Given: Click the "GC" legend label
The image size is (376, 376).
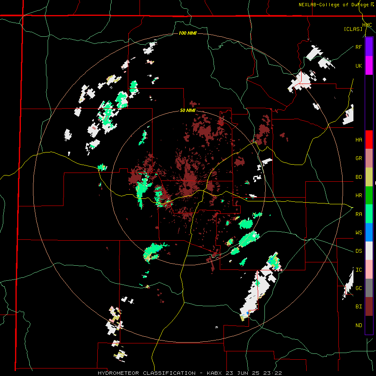Looking at the screenshot, I should [x=358, y=288].
